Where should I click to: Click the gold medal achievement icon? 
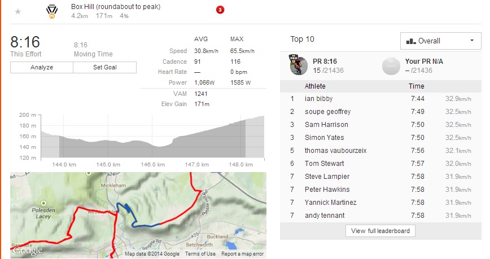tap(51, 11)
